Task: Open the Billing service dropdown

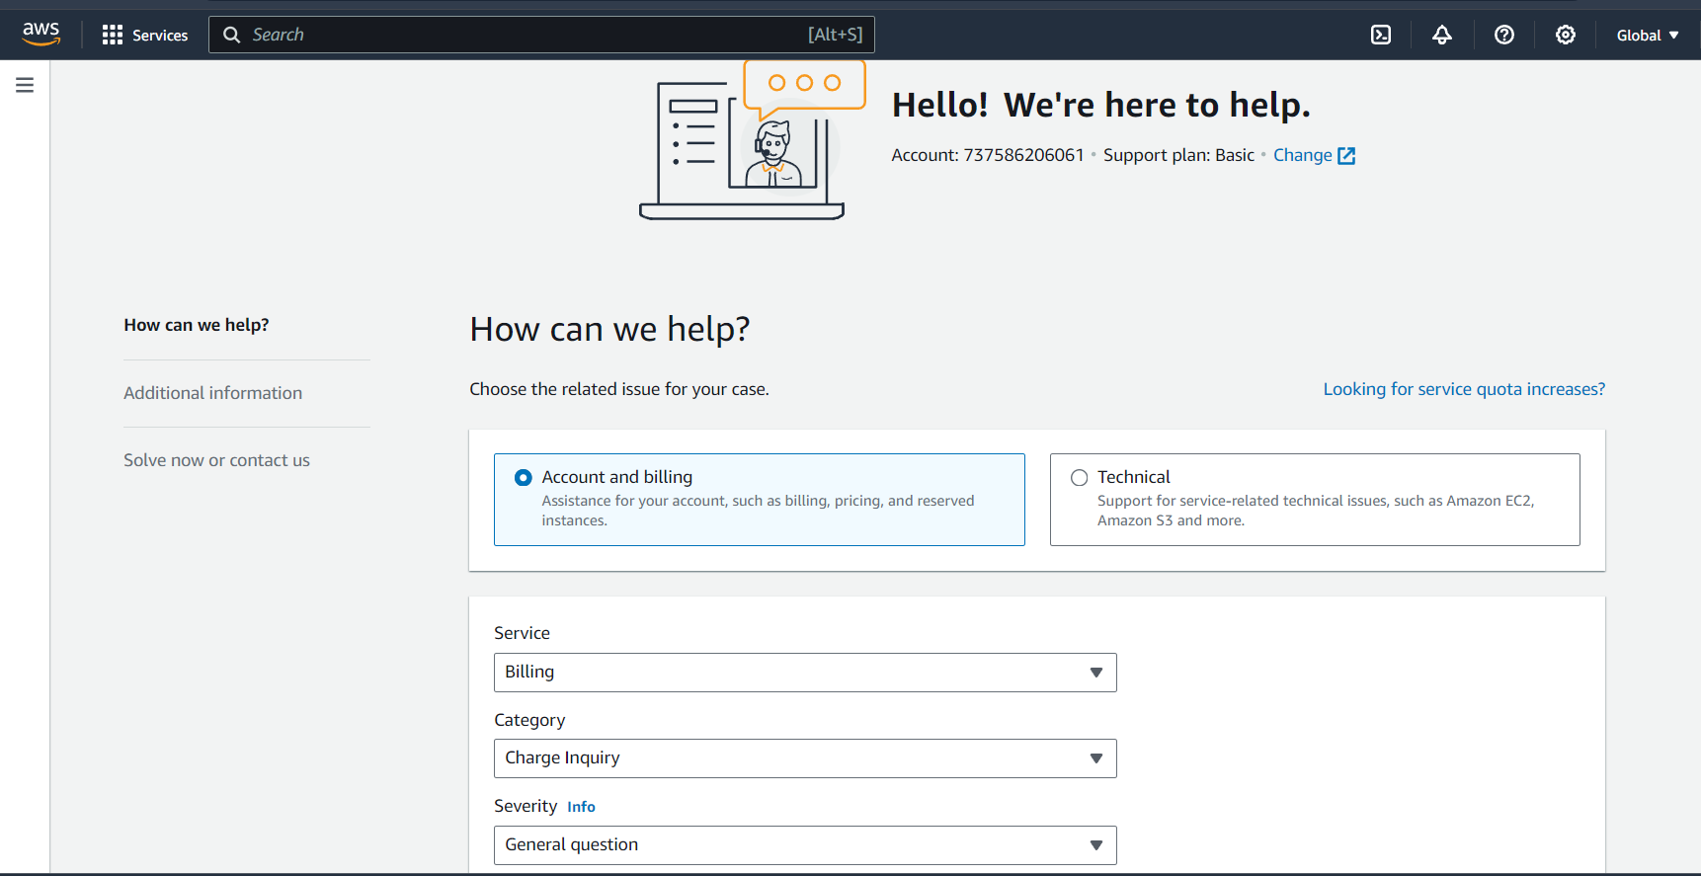Action: click(804, 673)
